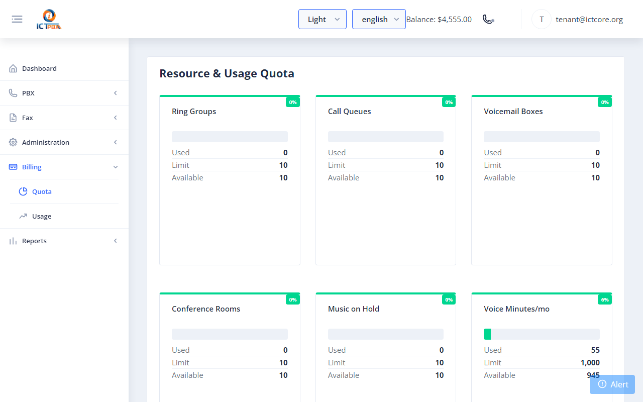Screen dimensions: 643x402
Task: Click the Call Queues card title
Action: coord(350,112)
